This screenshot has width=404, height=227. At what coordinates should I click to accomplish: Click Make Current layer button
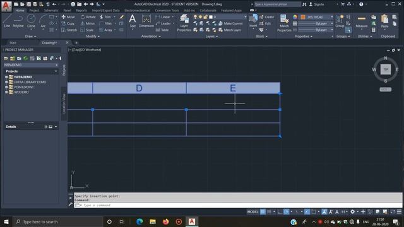coord(230,23)
